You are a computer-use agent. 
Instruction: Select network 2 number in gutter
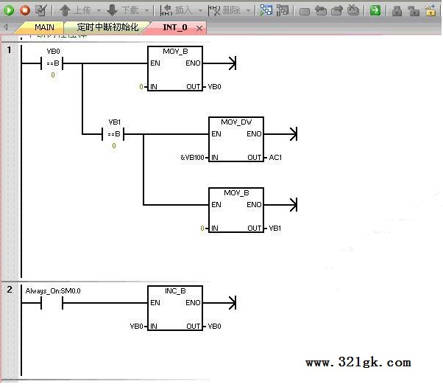click(x=10, y=290)
